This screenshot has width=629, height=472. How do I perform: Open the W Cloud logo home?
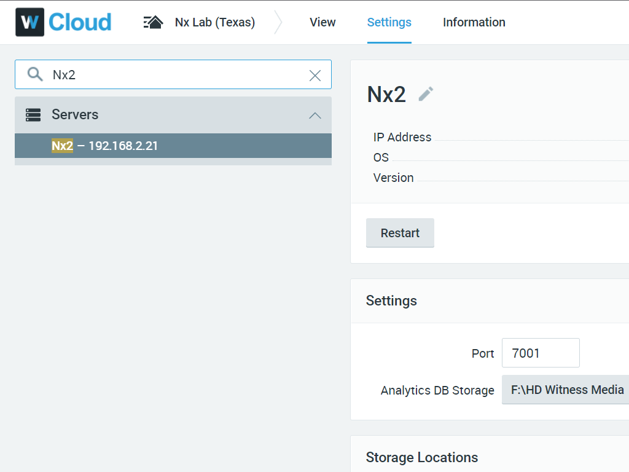tap(63, 22)
